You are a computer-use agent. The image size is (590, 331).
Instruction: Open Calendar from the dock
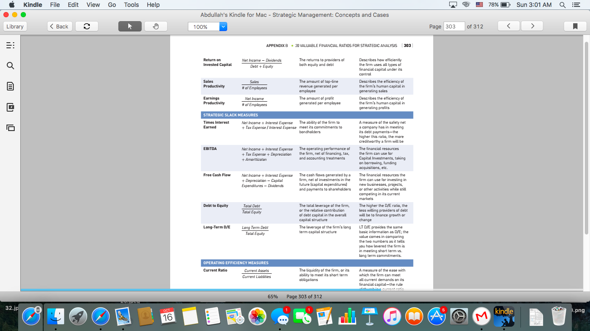coord(168,317)
